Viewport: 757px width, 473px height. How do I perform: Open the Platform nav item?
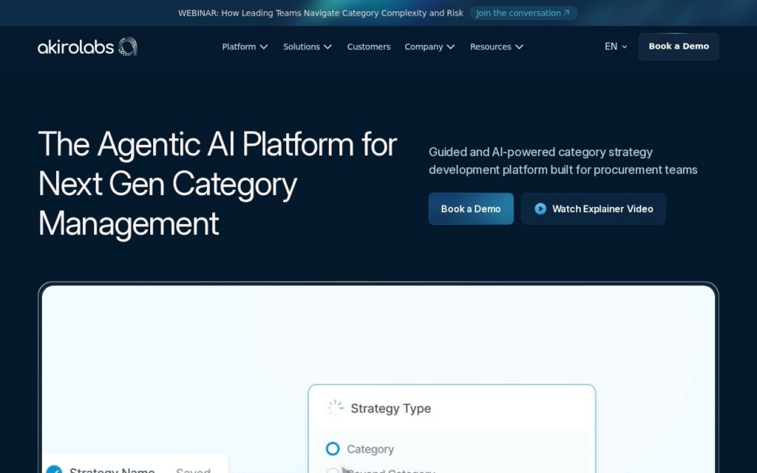245,47
